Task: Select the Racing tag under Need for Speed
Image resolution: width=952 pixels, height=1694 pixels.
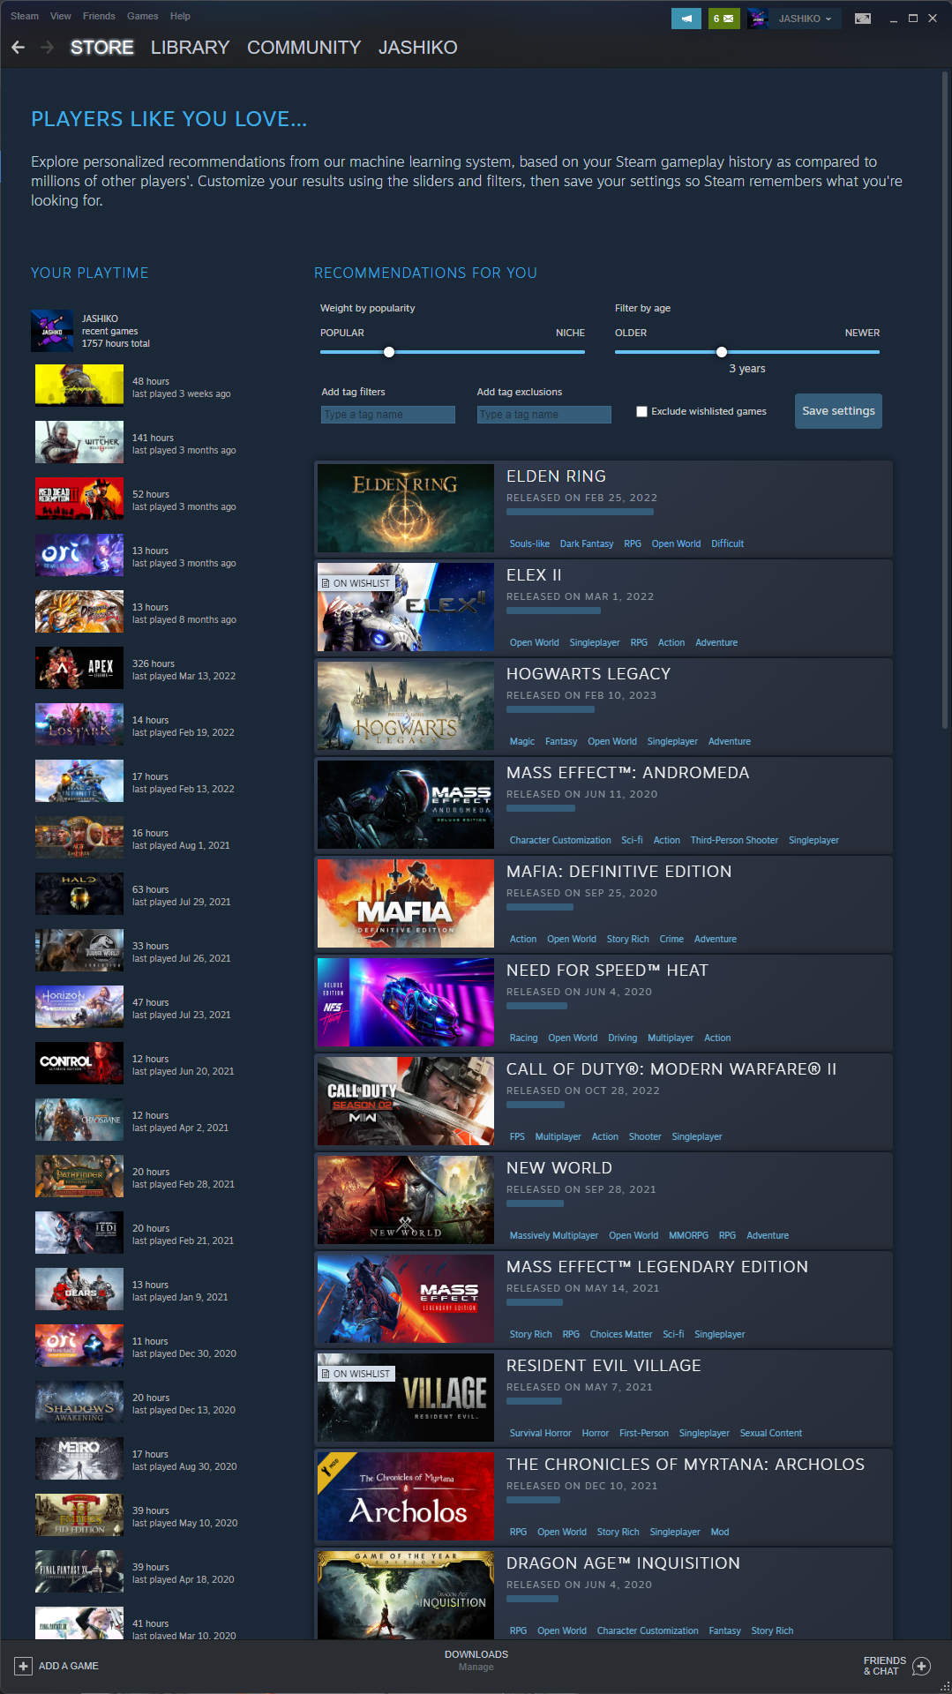Action: (x=523, y=1038)
